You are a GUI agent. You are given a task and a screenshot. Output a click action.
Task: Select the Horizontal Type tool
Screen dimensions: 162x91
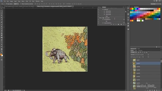[2, 42]
